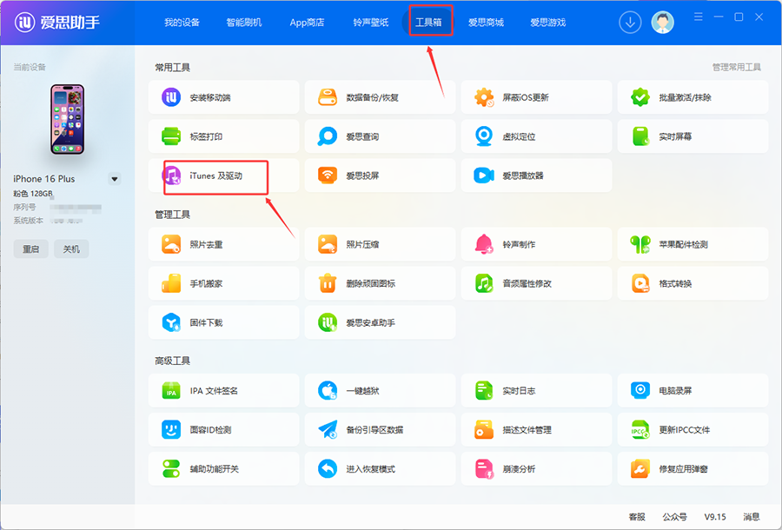Open the 格式转换 icon

[640, 283]
